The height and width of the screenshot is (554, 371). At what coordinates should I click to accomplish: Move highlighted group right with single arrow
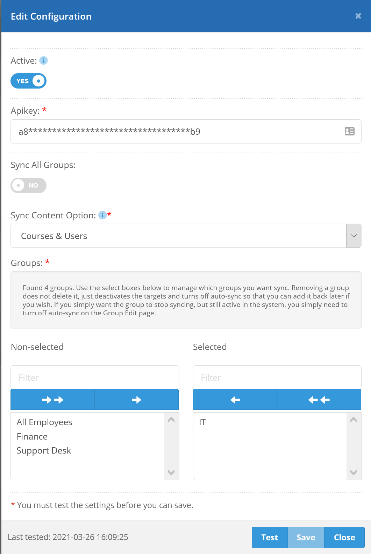(136, 400)
